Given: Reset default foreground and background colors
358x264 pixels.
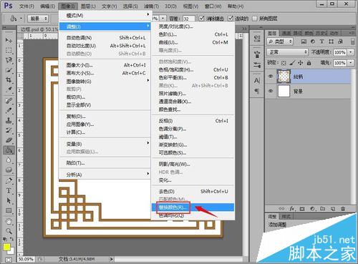Looking at the screenshot, I should coord(5,239).
